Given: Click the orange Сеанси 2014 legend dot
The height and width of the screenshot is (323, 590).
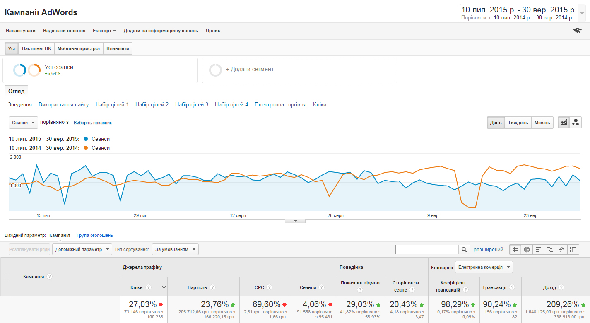Looking at the screenshot, I should pyautogui.click(x=86, y=148).
